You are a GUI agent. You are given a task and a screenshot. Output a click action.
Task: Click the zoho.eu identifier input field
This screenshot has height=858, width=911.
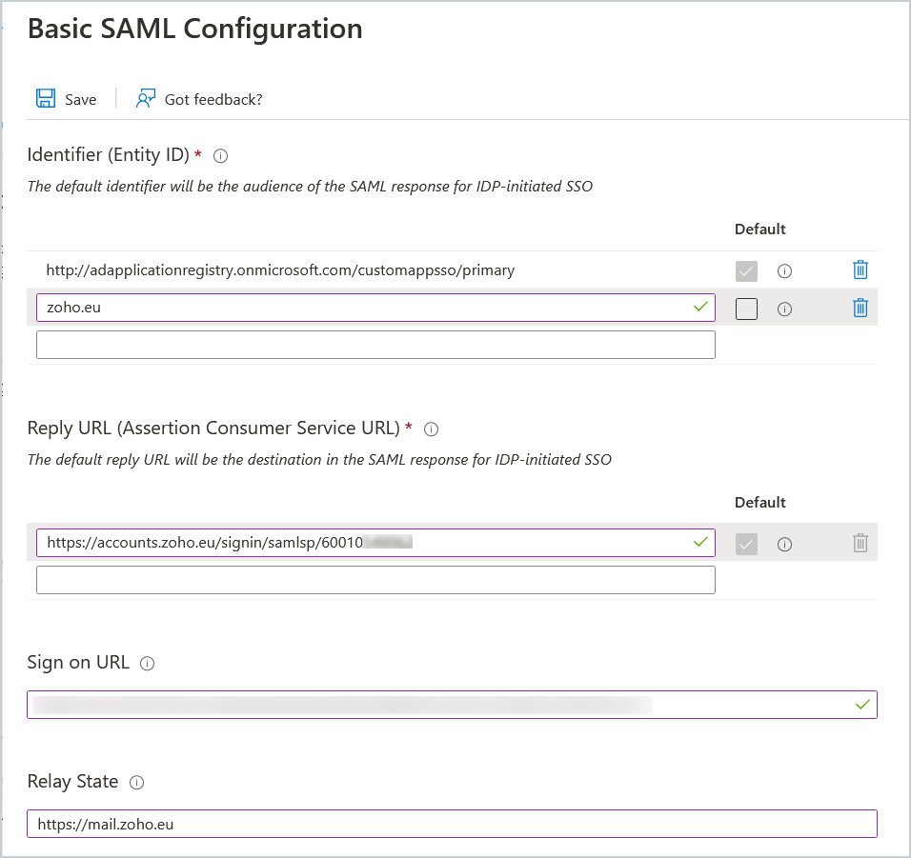coord(375,307)
